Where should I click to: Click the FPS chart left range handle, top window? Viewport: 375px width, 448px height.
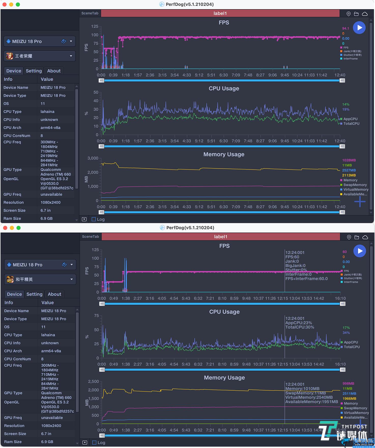click(x=102, y=80)
